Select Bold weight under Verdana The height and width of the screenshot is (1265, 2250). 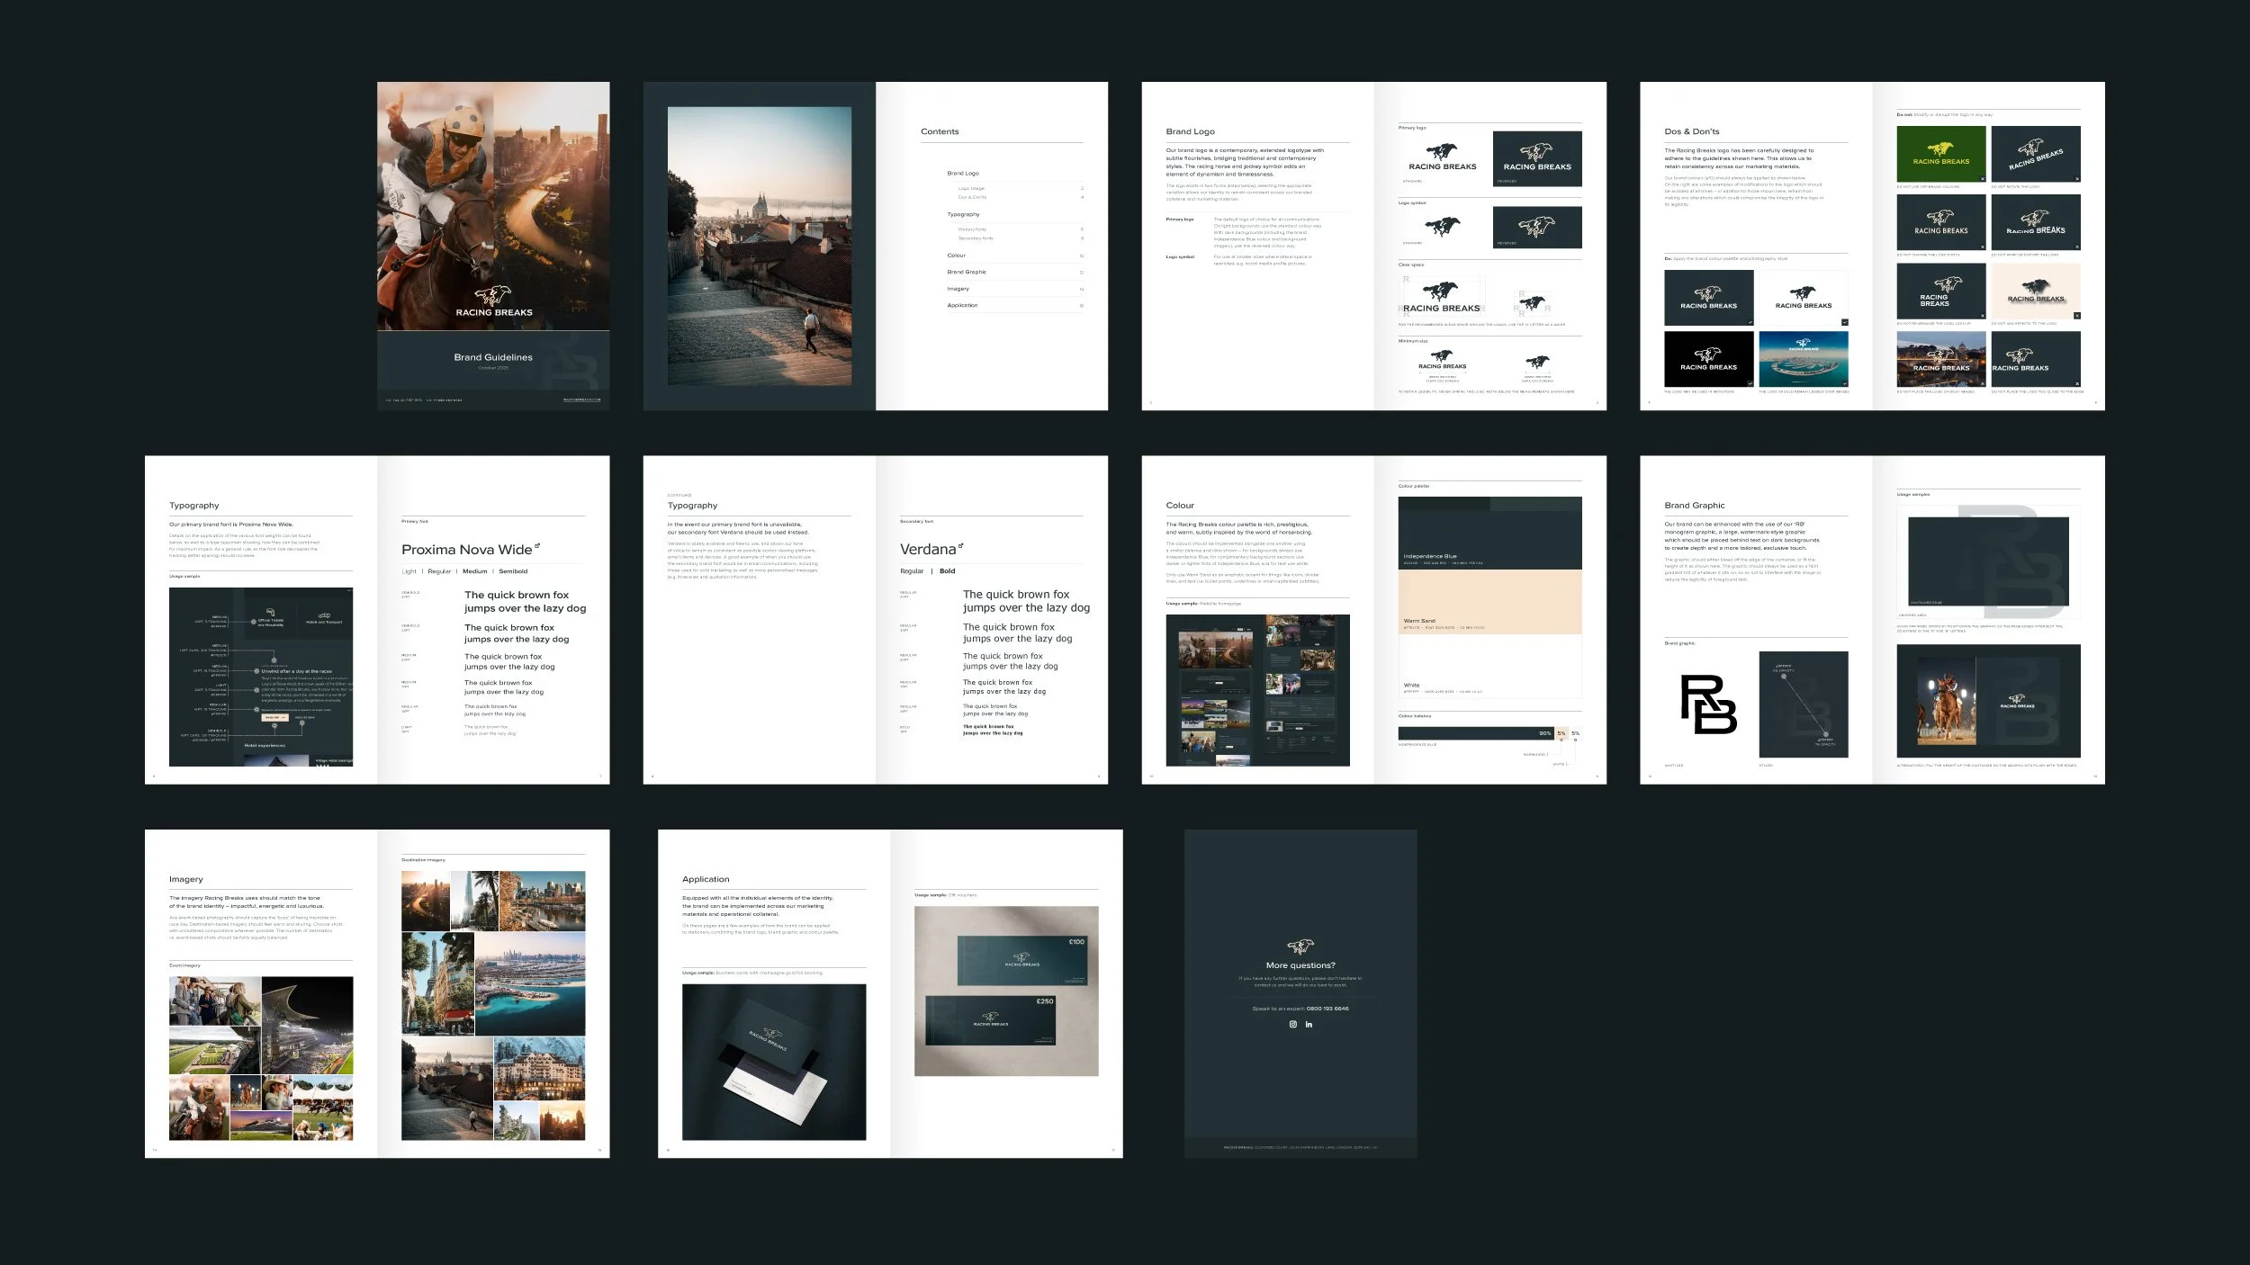pos(948,571)
